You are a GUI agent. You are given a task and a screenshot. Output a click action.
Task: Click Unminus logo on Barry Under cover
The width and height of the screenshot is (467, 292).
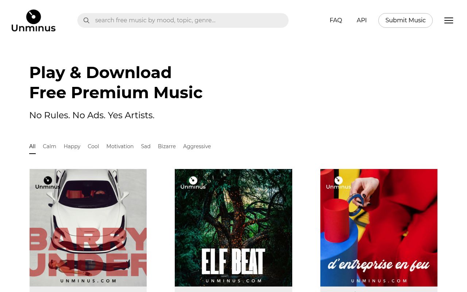click(48, 183)
